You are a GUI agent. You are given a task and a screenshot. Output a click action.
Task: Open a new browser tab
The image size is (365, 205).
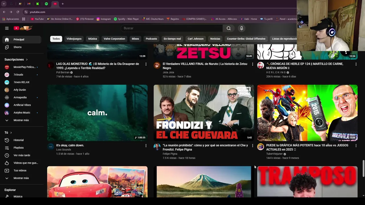tap(63, 4)
